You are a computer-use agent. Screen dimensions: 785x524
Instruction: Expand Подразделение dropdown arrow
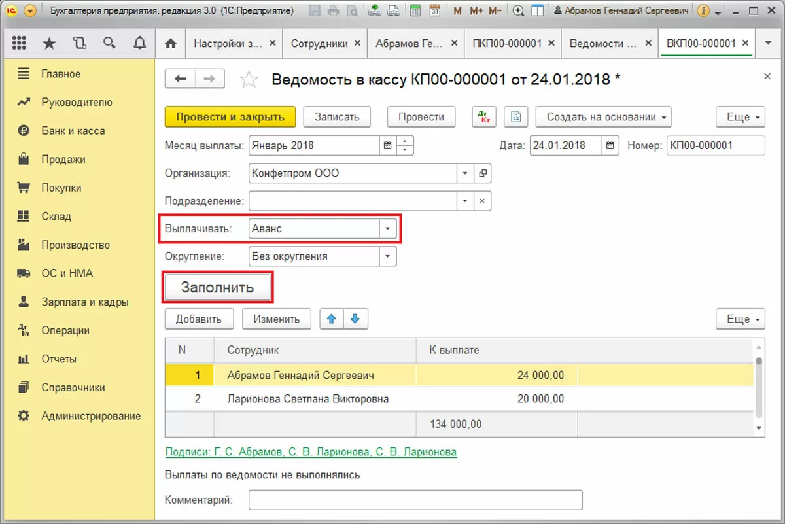[x=465, y=201]
